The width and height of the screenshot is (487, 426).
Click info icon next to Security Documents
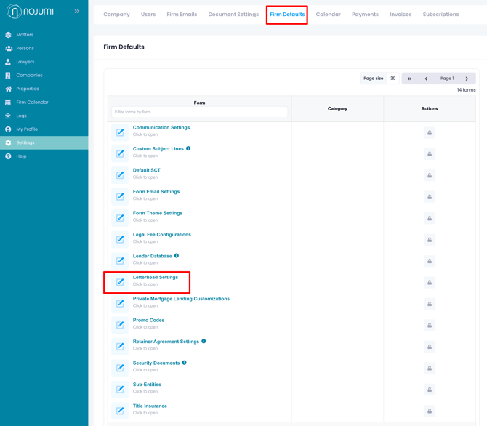185,363
